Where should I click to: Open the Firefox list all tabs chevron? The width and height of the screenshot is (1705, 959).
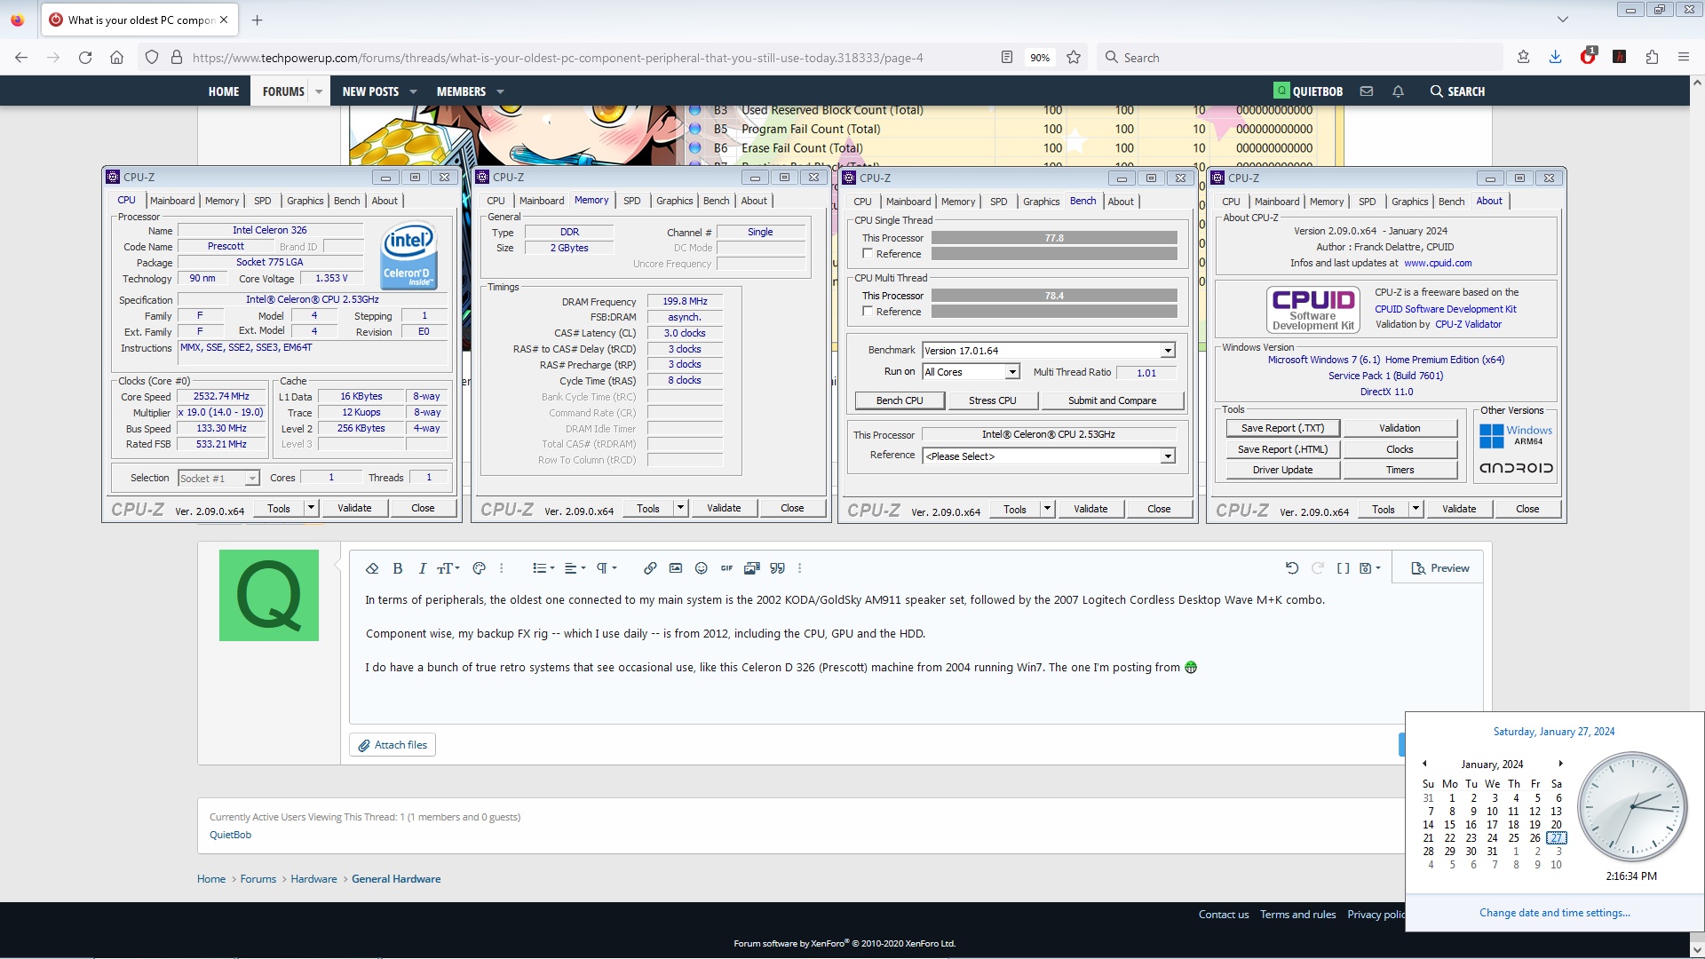point(1563,20)
